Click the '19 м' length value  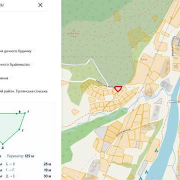(47, 170)
